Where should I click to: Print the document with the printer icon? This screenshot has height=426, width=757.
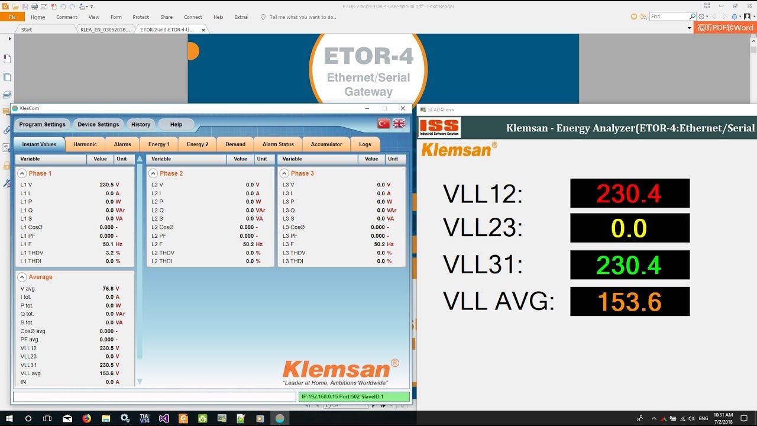[x=34, y=7]
